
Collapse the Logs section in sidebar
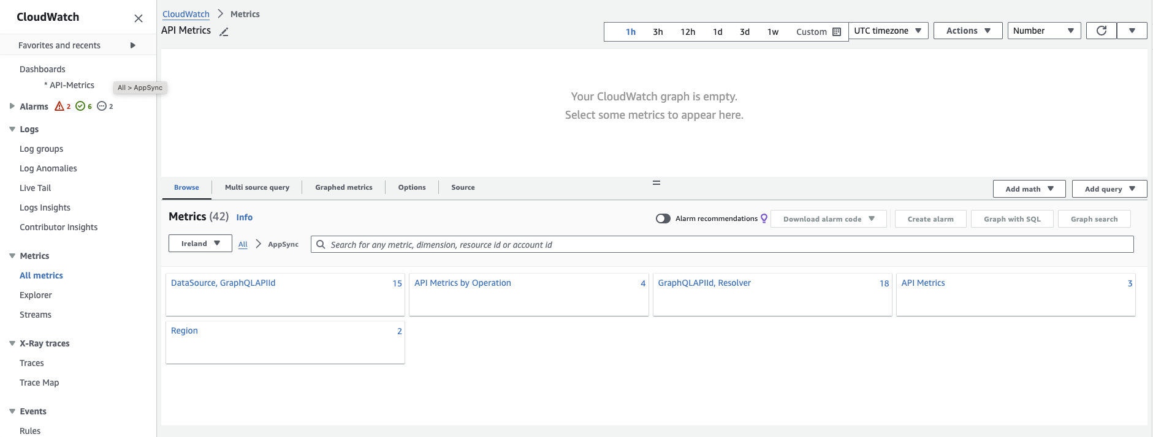pos(12,129)
